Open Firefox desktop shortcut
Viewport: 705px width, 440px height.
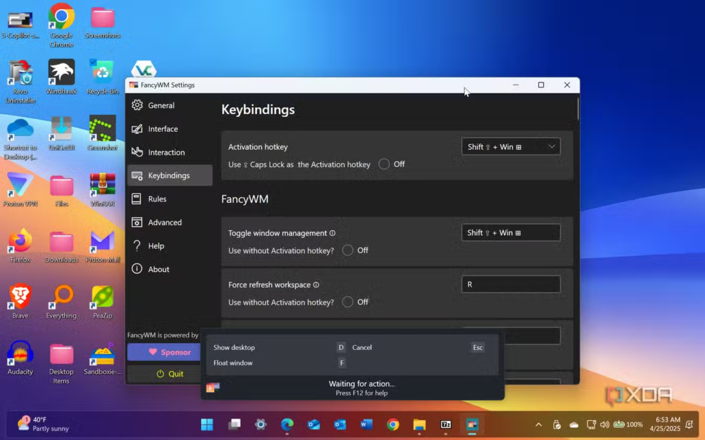[x=20, y=245]
